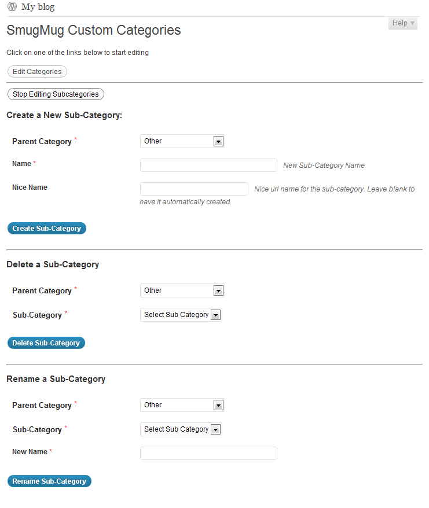Open Parent Category dropdown in Rename section
The image size is (429, 508).
182,405
